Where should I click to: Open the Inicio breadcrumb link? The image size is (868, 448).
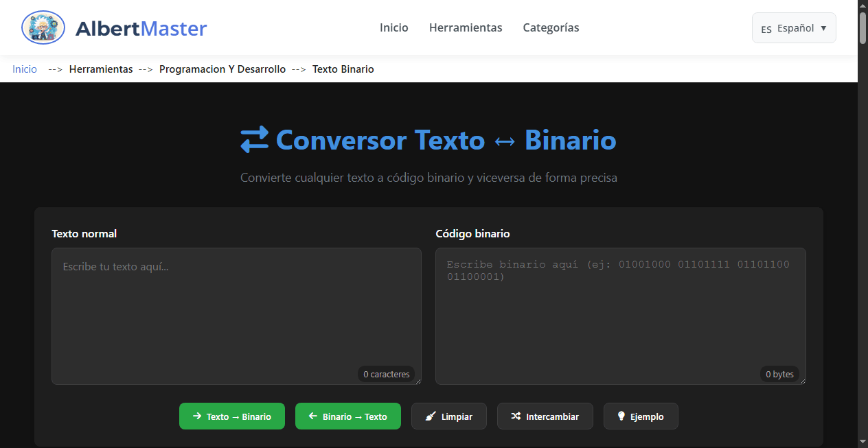click(x=24, y=69)
